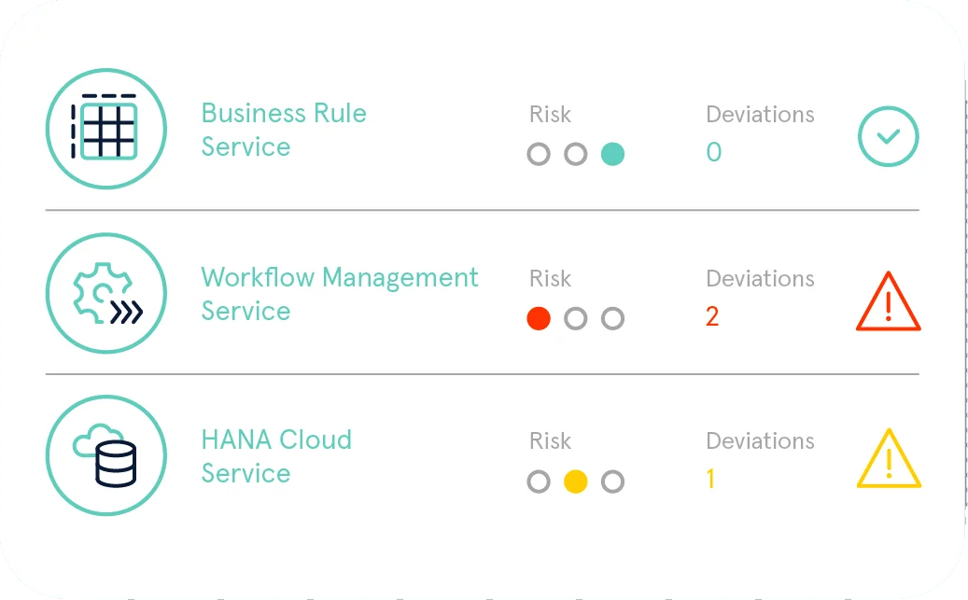Click the green checkmark status icon for Business Rule Service
Screen dimensions: 968x600
(x=888, y=136)
